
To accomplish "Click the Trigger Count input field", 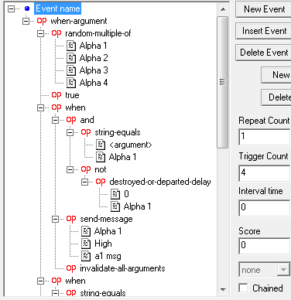I will point(265,173).
